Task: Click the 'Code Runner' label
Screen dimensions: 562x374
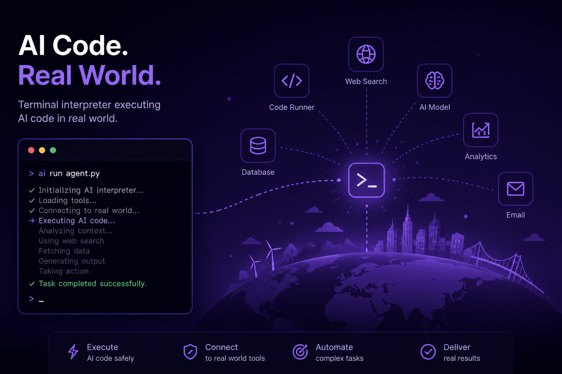Action: tap(292, 107)
